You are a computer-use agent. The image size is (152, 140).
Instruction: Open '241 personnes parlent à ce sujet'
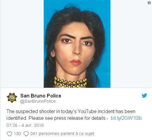[x=62, y=134]
